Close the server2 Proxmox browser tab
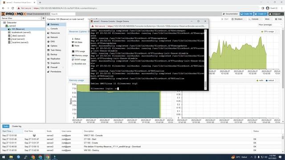Screen dimensions: 285x160 [x=34, y=3]
